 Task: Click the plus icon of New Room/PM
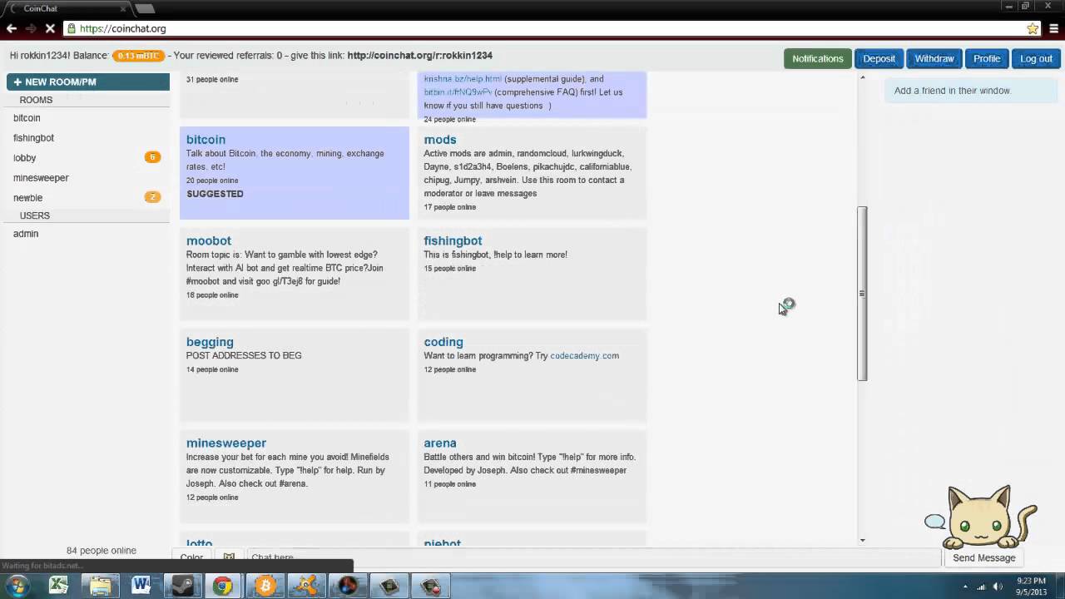pos(17,82)
